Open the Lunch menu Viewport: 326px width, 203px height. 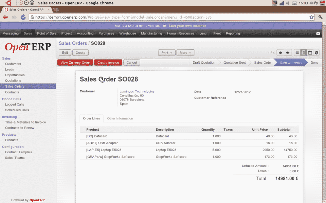coord(204,33)
